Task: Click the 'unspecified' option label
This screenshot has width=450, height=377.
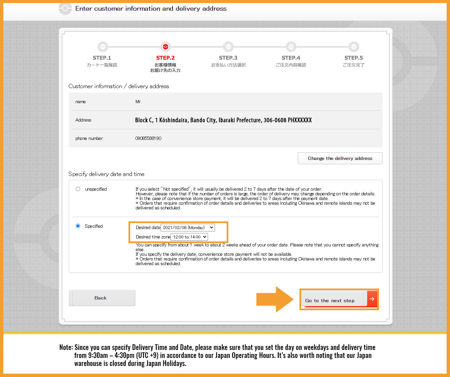Action: [x=96, y=189]
